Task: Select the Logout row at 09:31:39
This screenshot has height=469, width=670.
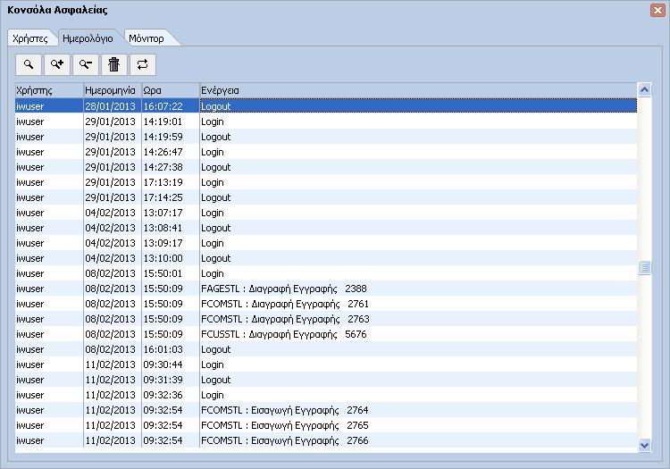Action: 326,380
